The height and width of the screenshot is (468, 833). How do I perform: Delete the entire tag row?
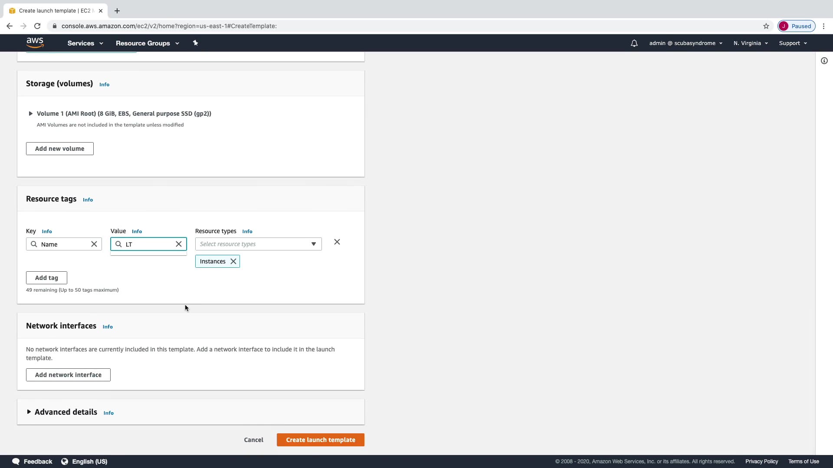337,242
